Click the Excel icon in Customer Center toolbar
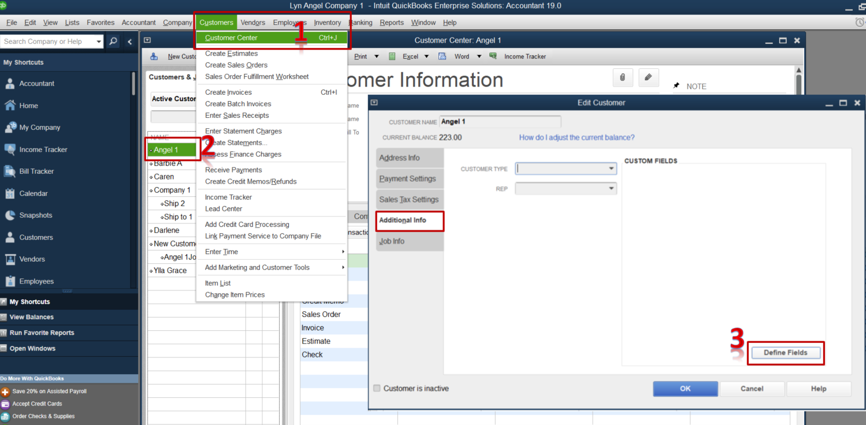The width and height of the screenshot is (866, 425). [x=392, y=57]
